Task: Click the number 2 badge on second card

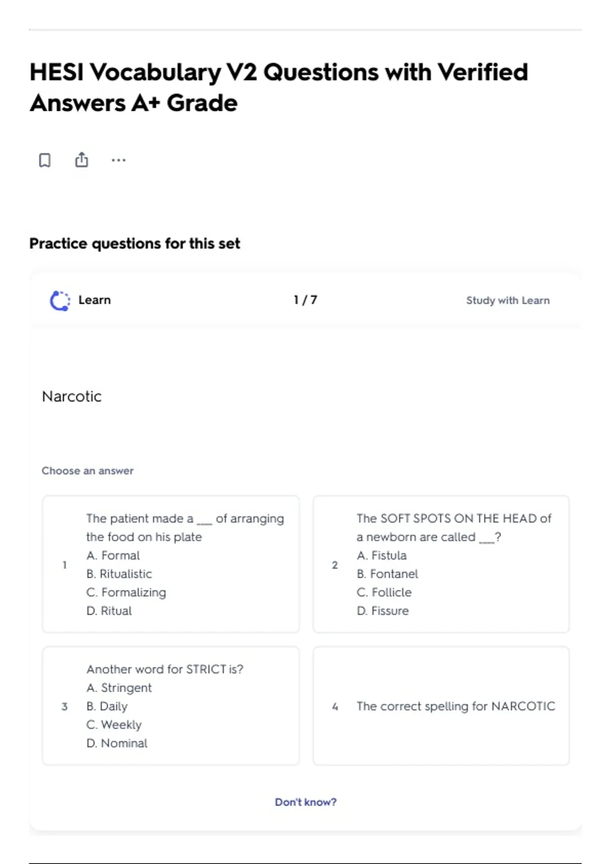Action: click(x=334, y=565)
